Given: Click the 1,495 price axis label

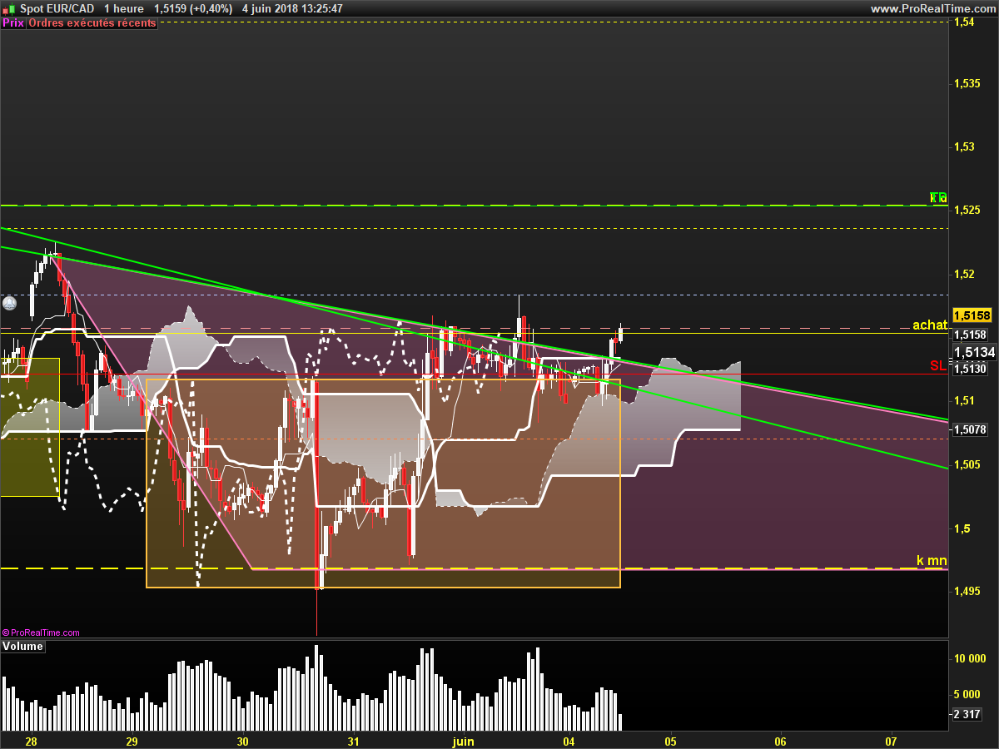Looking at the screenshot, I should [x=969, y=591].
